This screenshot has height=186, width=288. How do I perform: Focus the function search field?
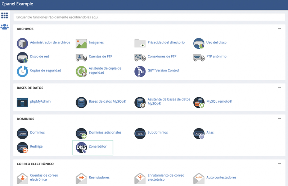[x=149, y=17]
